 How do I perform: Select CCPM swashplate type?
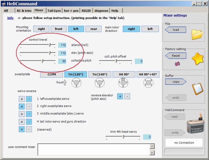click(x=52, y=74)
